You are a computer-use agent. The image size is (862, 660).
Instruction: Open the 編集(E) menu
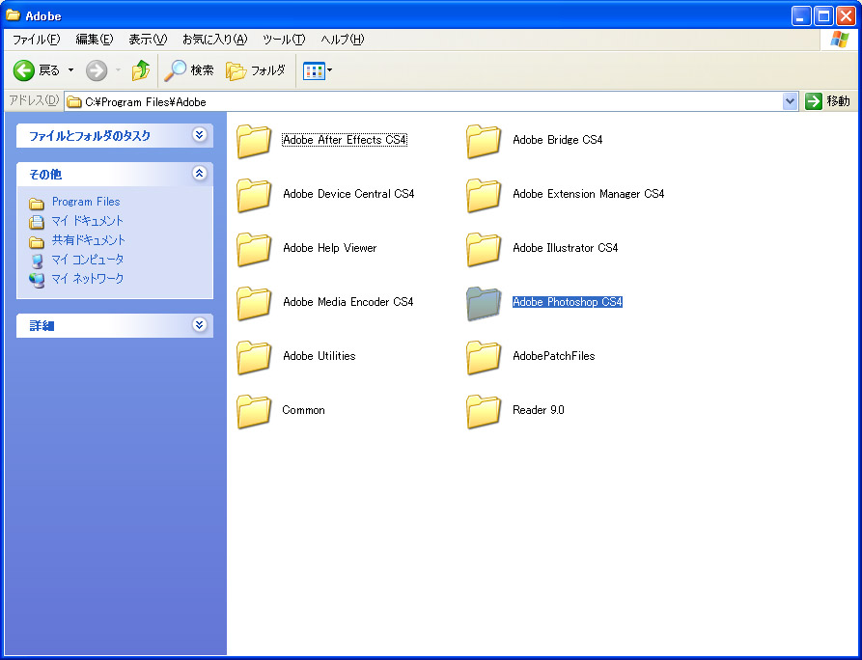pyautogui.click(x=94, y=40)
